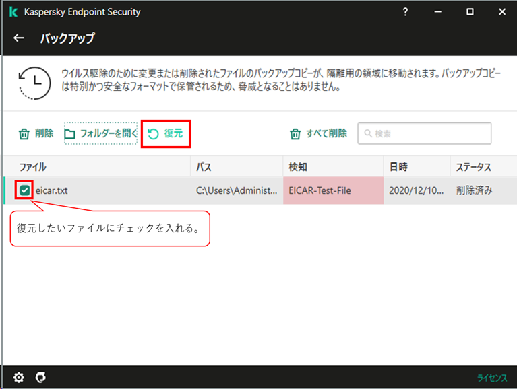Viewport: 517px width, 389px height.
Task: Open the ライセンス link
Action: point(492,378)
